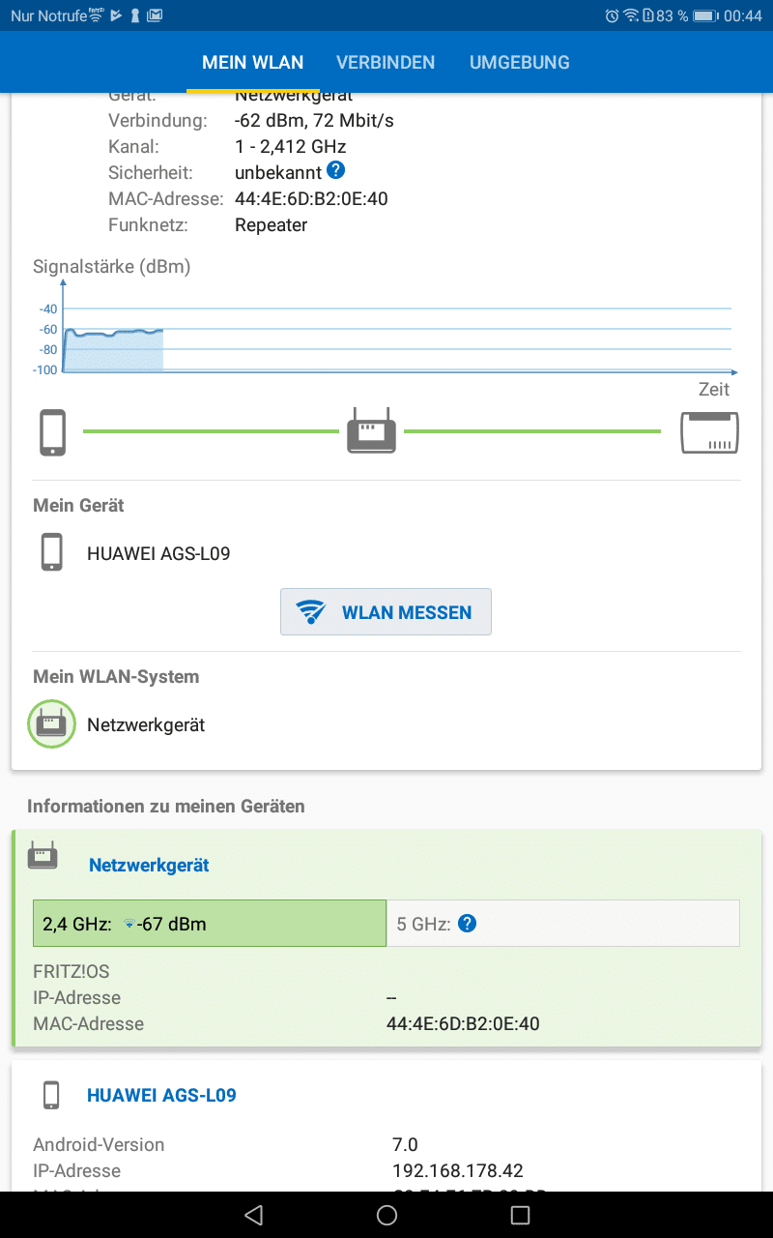Tap the 5 GHz help question mark icon

(x=467, y=924)
